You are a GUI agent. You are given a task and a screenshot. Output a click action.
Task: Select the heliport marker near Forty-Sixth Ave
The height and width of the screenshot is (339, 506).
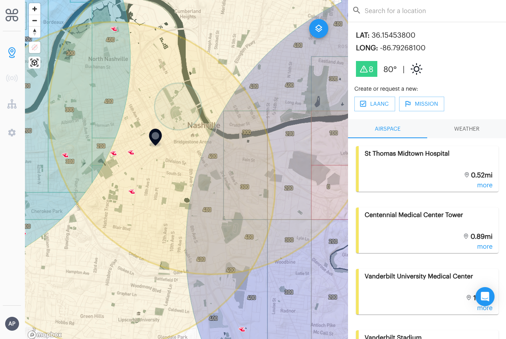pyautogui.click(x=65, y=155)
